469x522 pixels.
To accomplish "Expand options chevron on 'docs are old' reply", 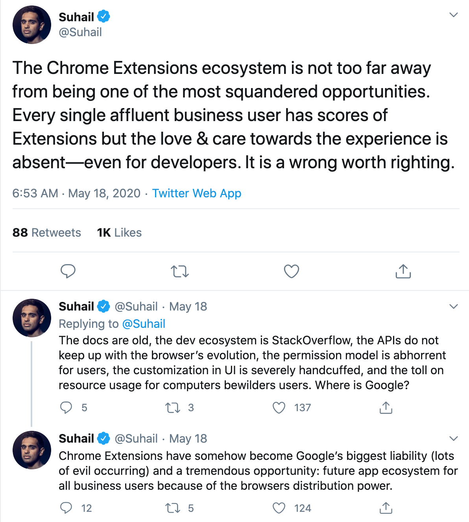I will [454, 307].
